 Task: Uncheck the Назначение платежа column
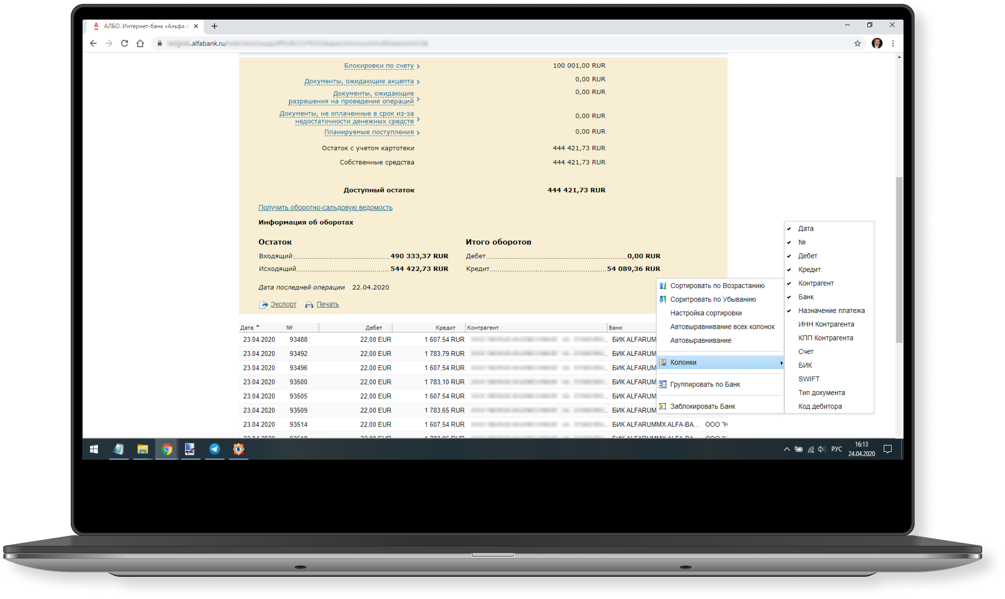pos(828,311)
